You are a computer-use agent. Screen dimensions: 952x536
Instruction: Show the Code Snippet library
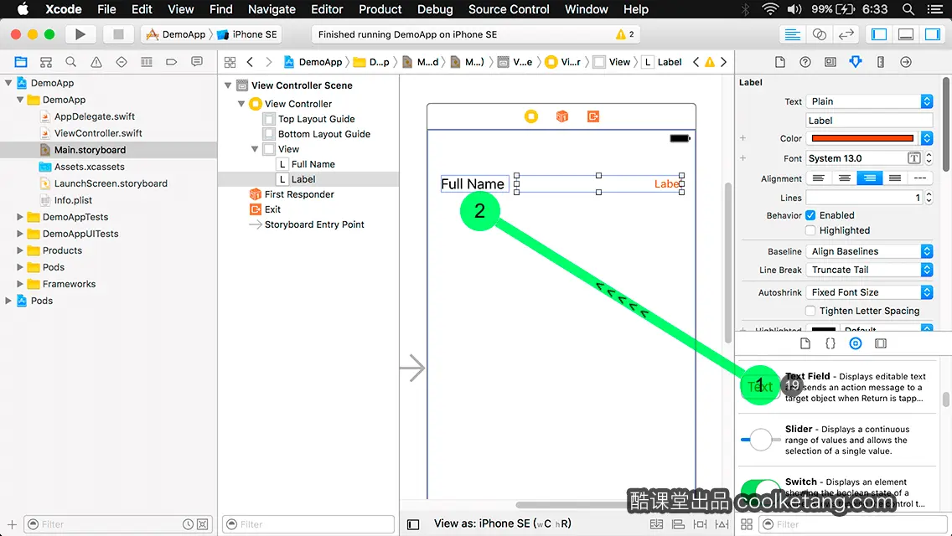830,343
